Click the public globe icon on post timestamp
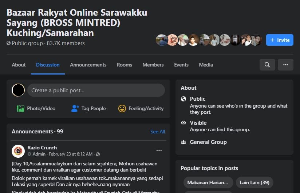This screenshot has width=300, height=193. click(98, 154)
